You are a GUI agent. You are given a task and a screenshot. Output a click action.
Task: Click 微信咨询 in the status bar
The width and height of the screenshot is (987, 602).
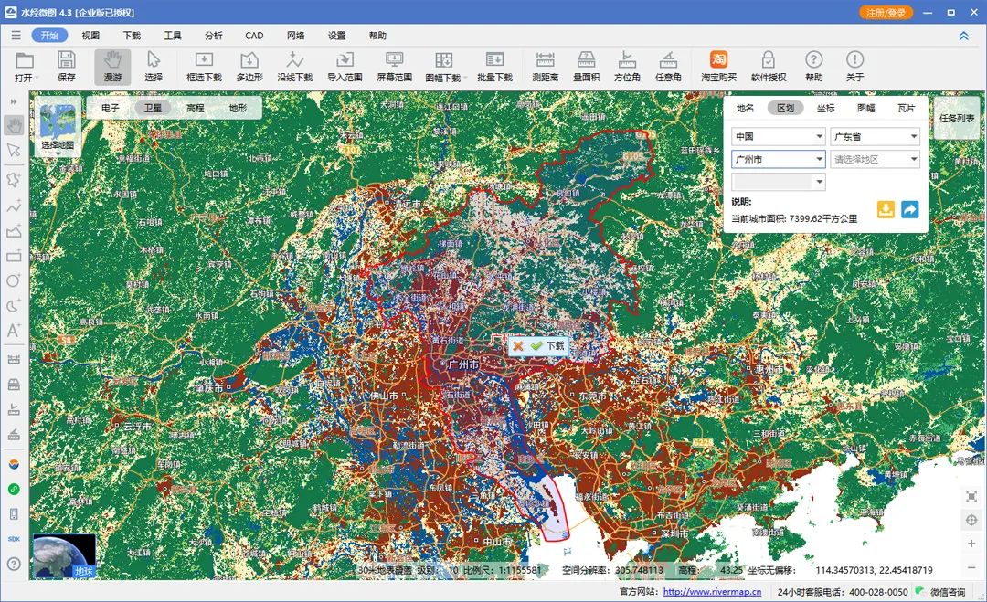(941, 592)
